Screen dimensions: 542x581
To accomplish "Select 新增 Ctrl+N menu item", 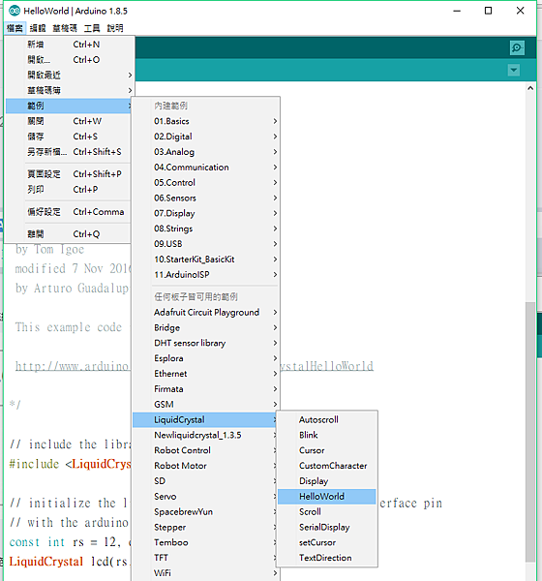I will click(x=69, y=45).
